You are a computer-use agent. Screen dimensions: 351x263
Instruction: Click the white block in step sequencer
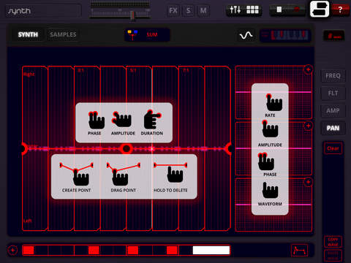211,250
